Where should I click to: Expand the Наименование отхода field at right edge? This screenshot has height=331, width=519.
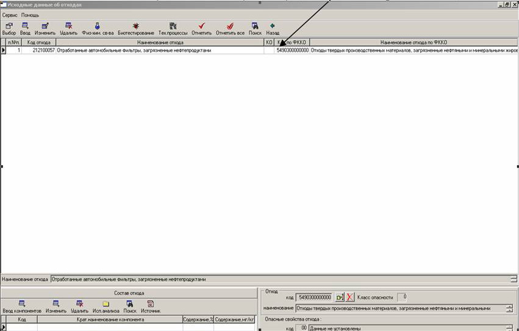(514, 279)
